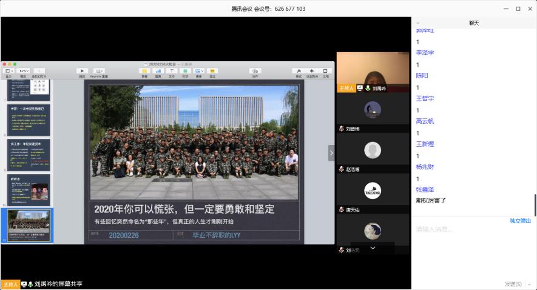The image size is (537, 290).
Task: Open the 82% zoom level dropdown
Action: click(24, 71)
